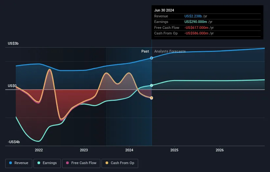Click the -US$4b y-axis label
Viewport: 270px width, 172px height.
coord(14,142)
